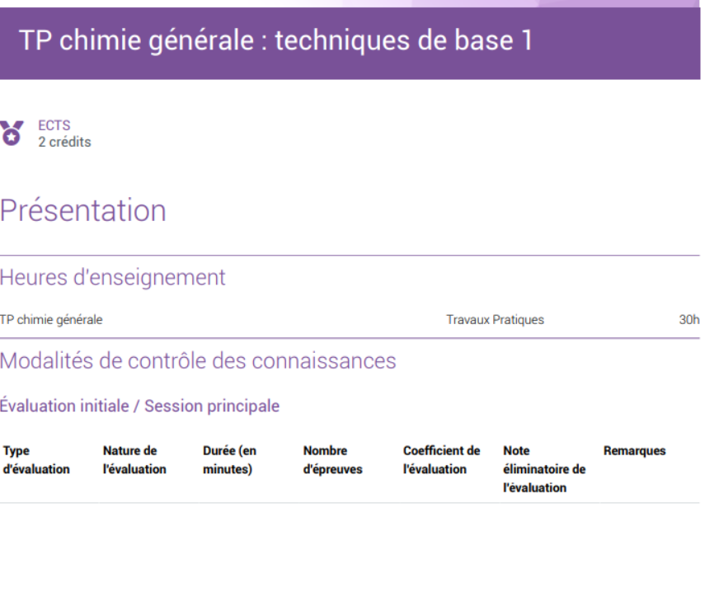This screenshot has height=616, width=705.
Task: Click the 'Travaux Pratiques' teaching type
Action: point(495,320)
